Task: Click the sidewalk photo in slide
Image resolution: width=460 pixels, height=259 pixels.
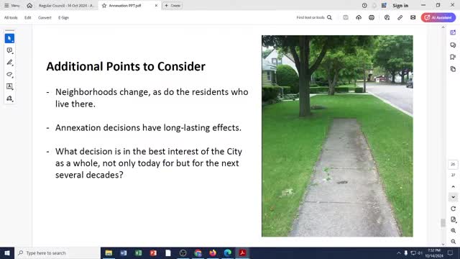Action: tap(337, 136)
